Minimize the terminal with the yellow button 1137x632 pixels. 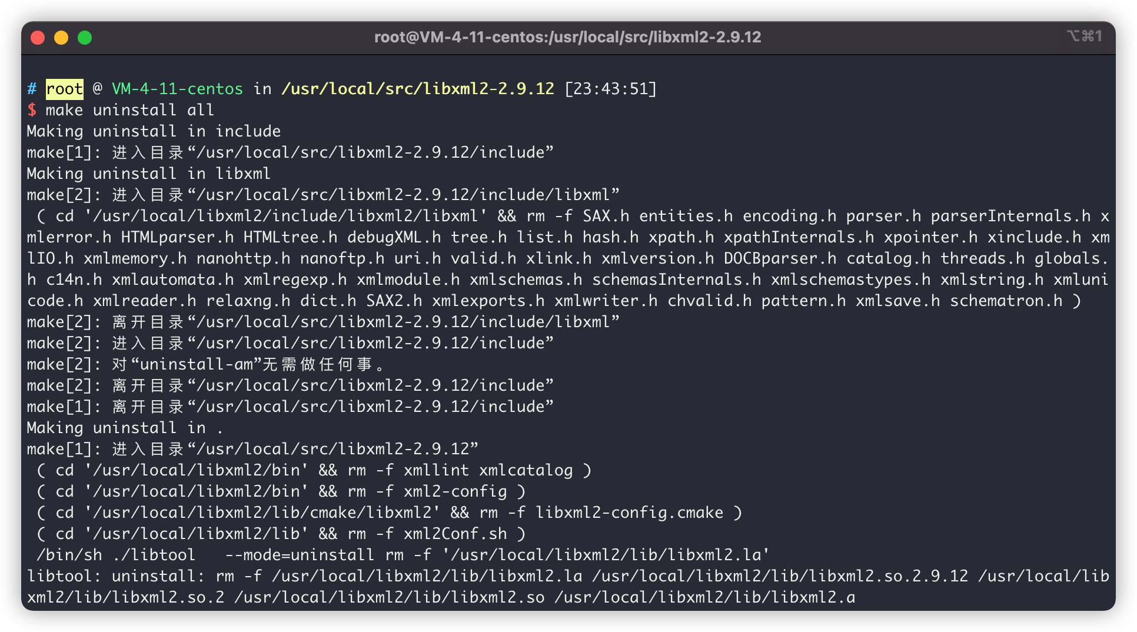(x=61, y=38)
